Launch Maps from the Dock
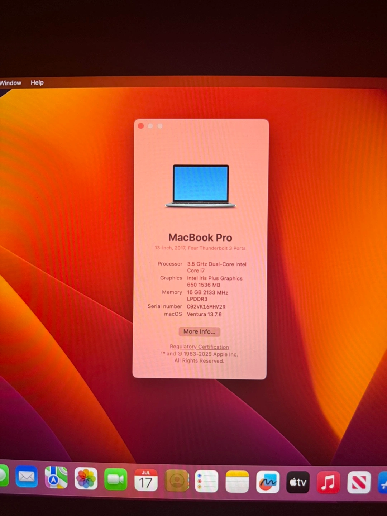 click(56, 478)
